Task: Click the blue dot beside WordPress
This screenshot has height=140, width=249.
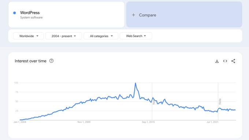Action: (x=14, y=13)
